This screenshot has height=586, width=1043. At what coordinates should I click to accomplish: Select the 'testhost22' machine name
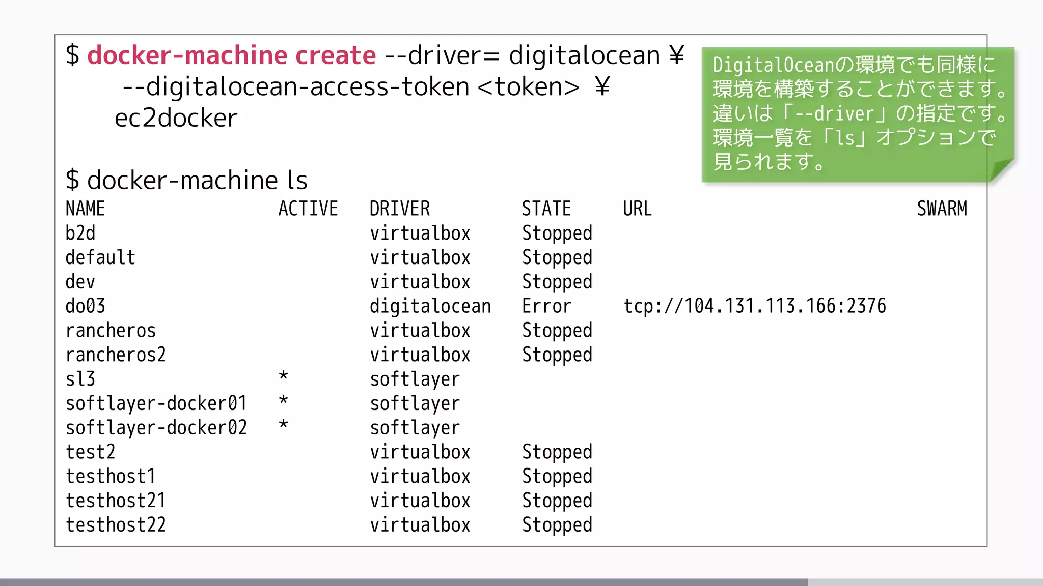click(116, 525)
